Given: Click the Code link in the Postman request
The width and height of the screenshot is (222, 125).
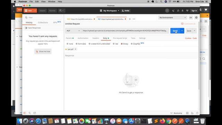Looking at the screenshot, I should pos(195,38).
